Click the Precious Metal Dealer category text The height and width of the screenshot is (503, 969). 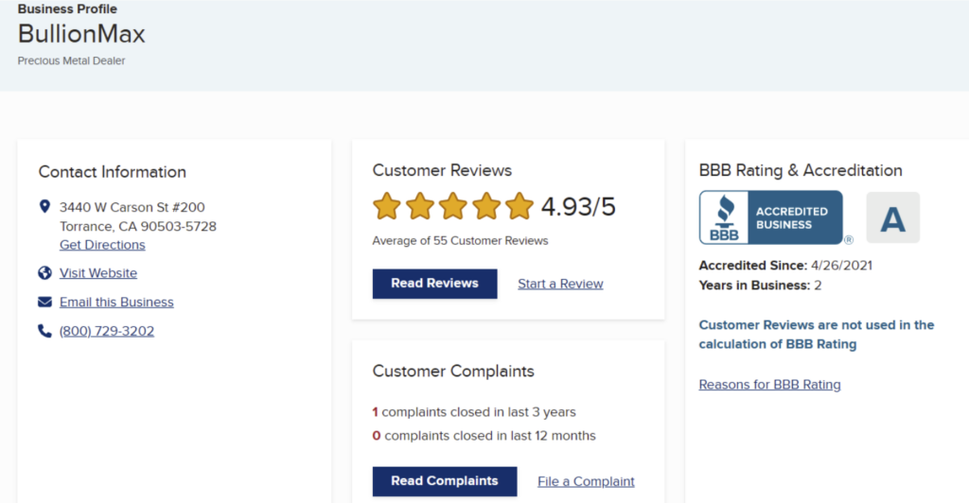(x=71, y=61)
